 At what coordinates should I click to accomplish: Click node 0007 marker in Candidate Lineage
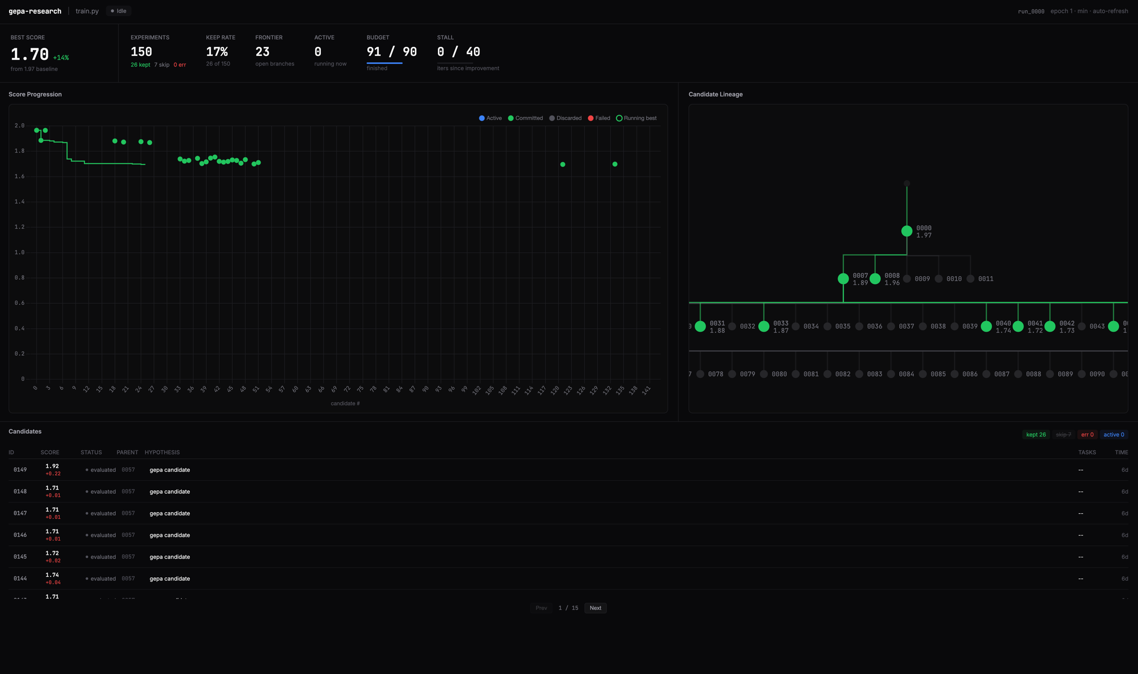844,279
